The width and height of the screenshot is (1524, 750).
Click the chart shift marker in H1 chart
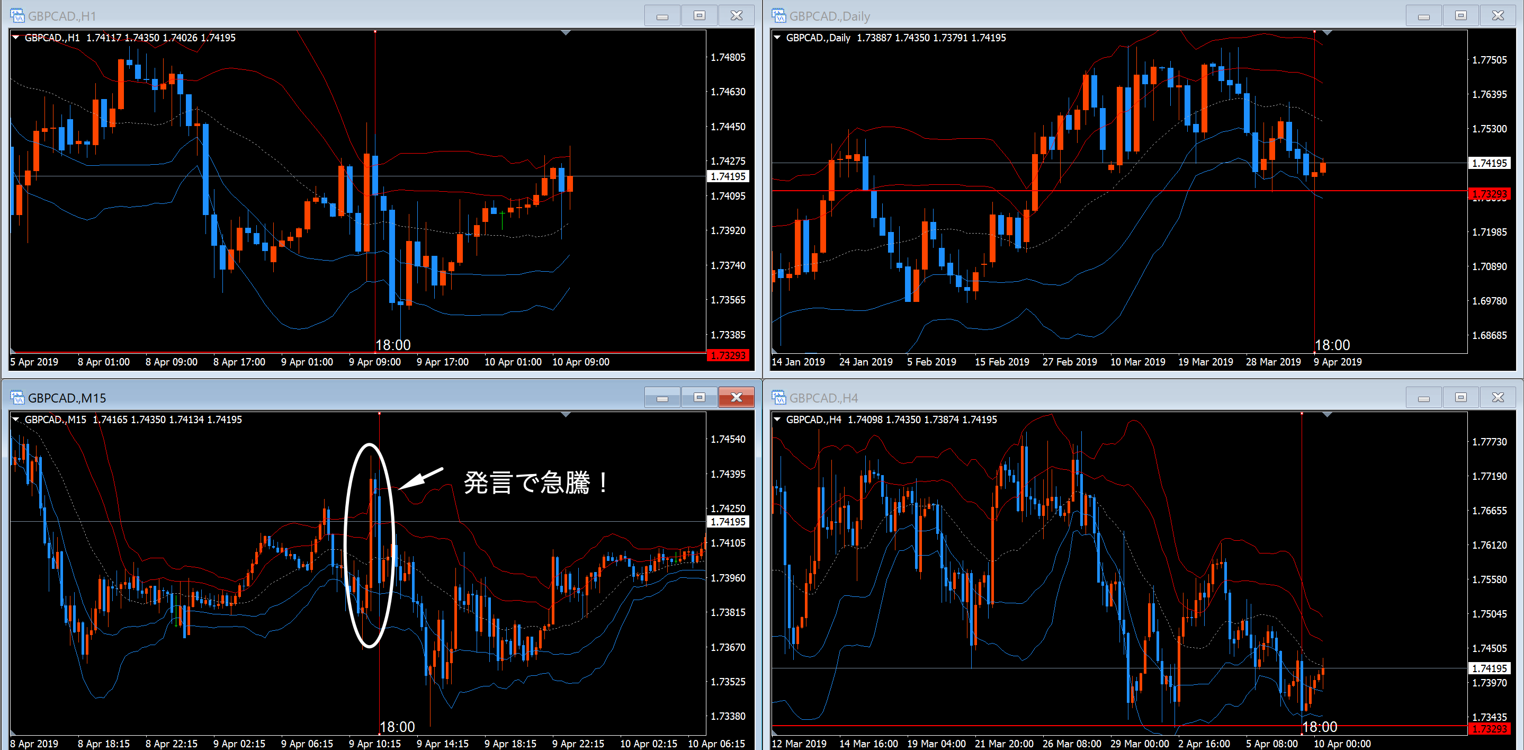point(566,33)
